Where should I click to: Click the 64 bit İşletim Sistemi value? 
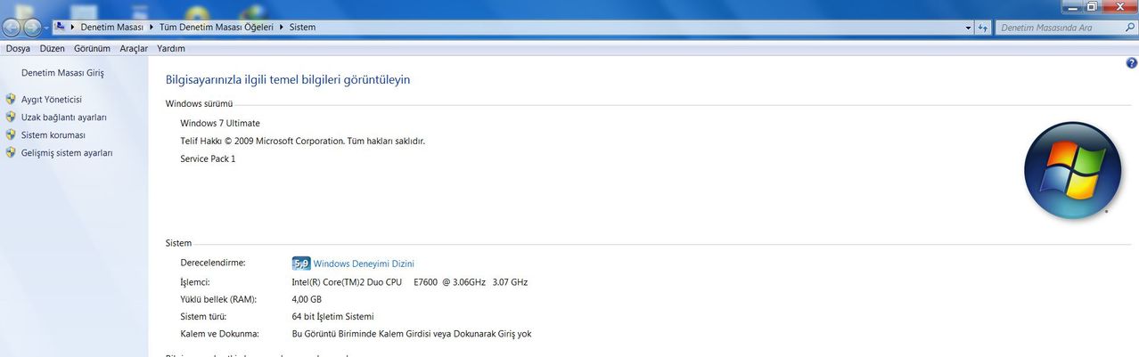point(333,316)
